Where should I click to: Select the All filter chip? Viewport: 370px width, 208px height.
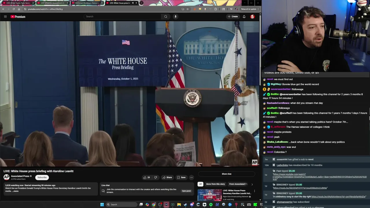200,184
